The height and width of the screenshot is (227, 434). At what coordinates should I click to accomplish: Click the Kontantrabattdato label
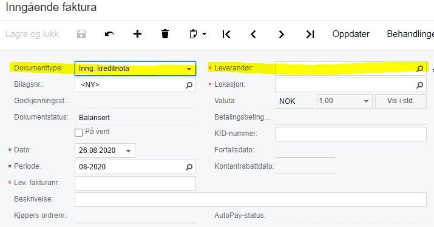click(244, 166)
